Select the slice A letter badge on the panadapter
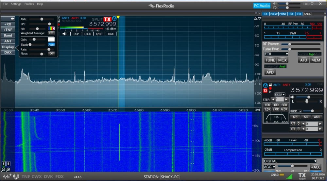The height and width of the screenshot is (181, 327). pyautogui.click(x=114, y=19)
